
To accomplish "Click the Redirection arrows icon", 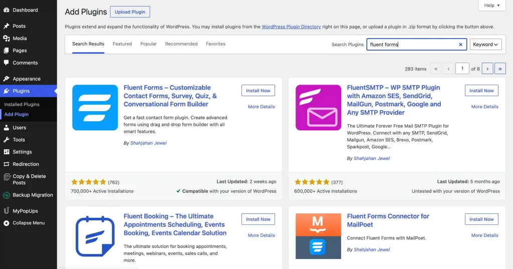I will 6,164.
